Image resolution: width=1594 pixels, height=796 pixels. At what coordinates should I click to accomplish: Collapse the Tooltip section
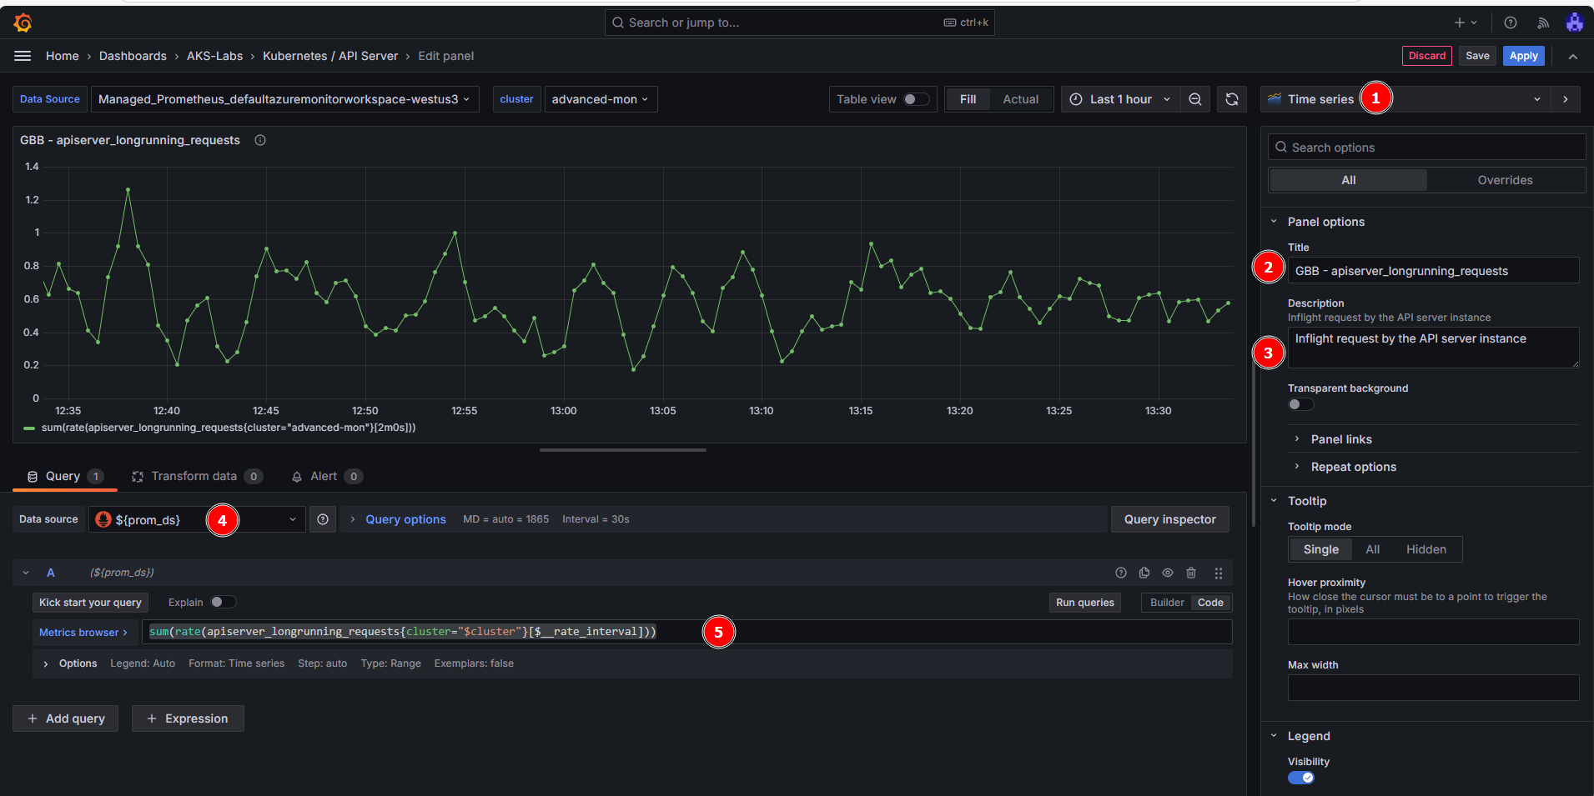pyautogui.click(x=1306, y=501)
